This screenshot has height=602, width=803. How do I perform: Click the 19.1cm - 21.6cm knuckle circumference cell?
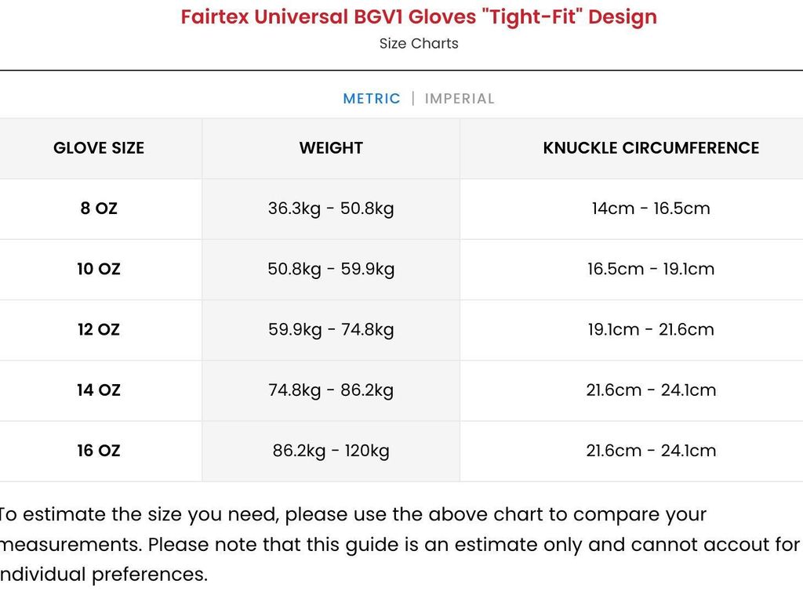(x=651, y=329)
